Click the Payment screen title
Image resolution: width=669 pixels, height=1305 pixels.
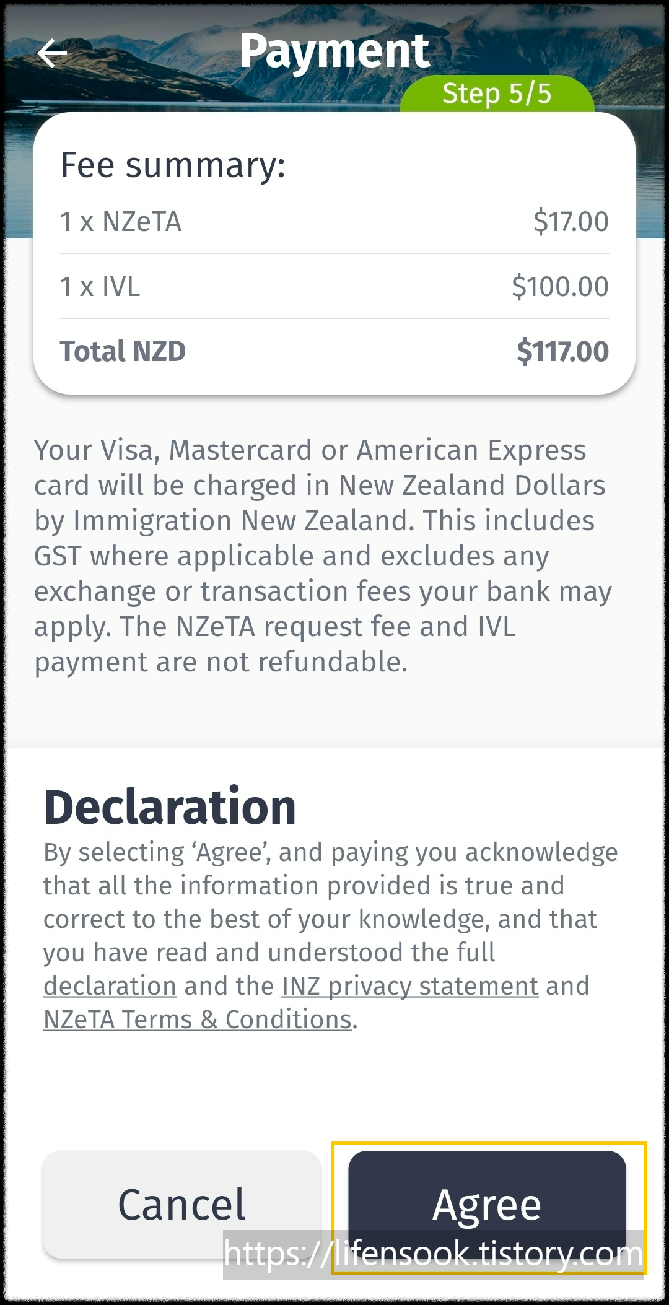[x=334, y=51]
